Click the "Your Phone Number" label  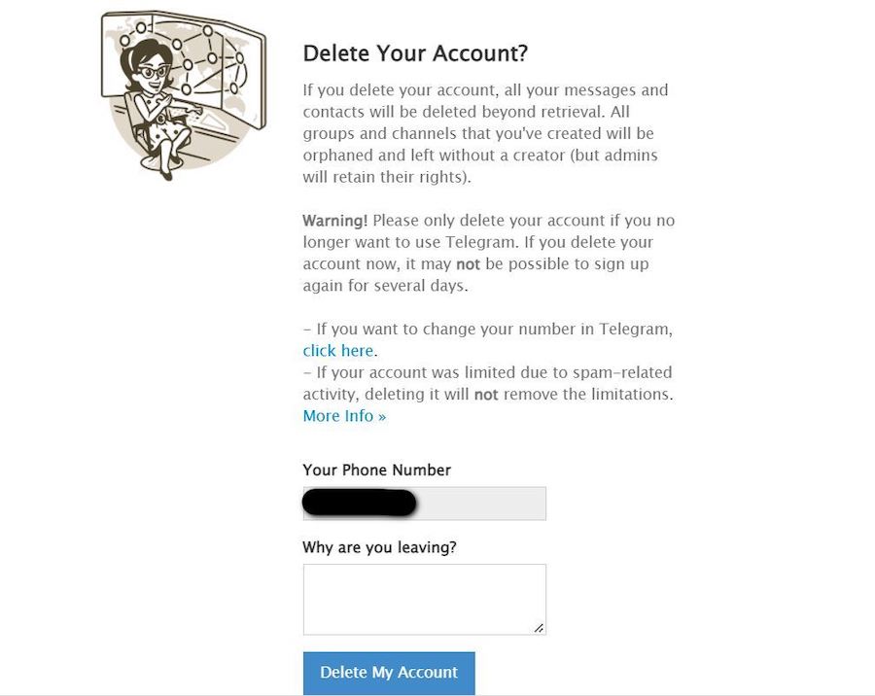coord(376,470)
